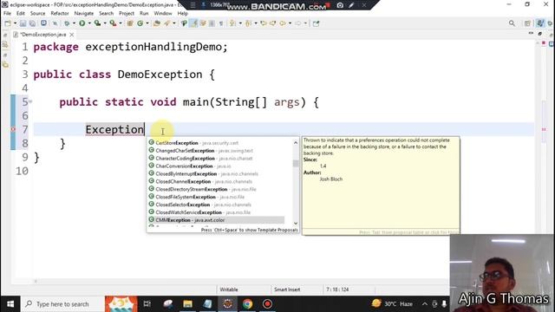Viewport: 555px width, 312px height.
Task: Open the New wizard dropdown arrow
Action: (16, 23)
